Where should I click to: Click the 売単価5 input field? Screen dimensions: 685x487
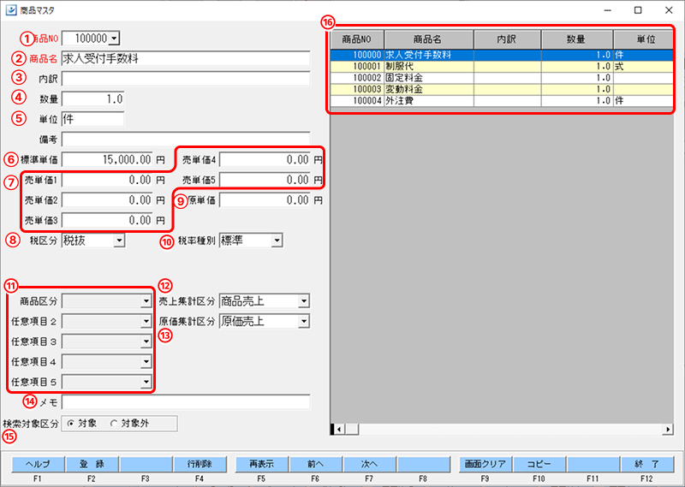tap(265, 180)
